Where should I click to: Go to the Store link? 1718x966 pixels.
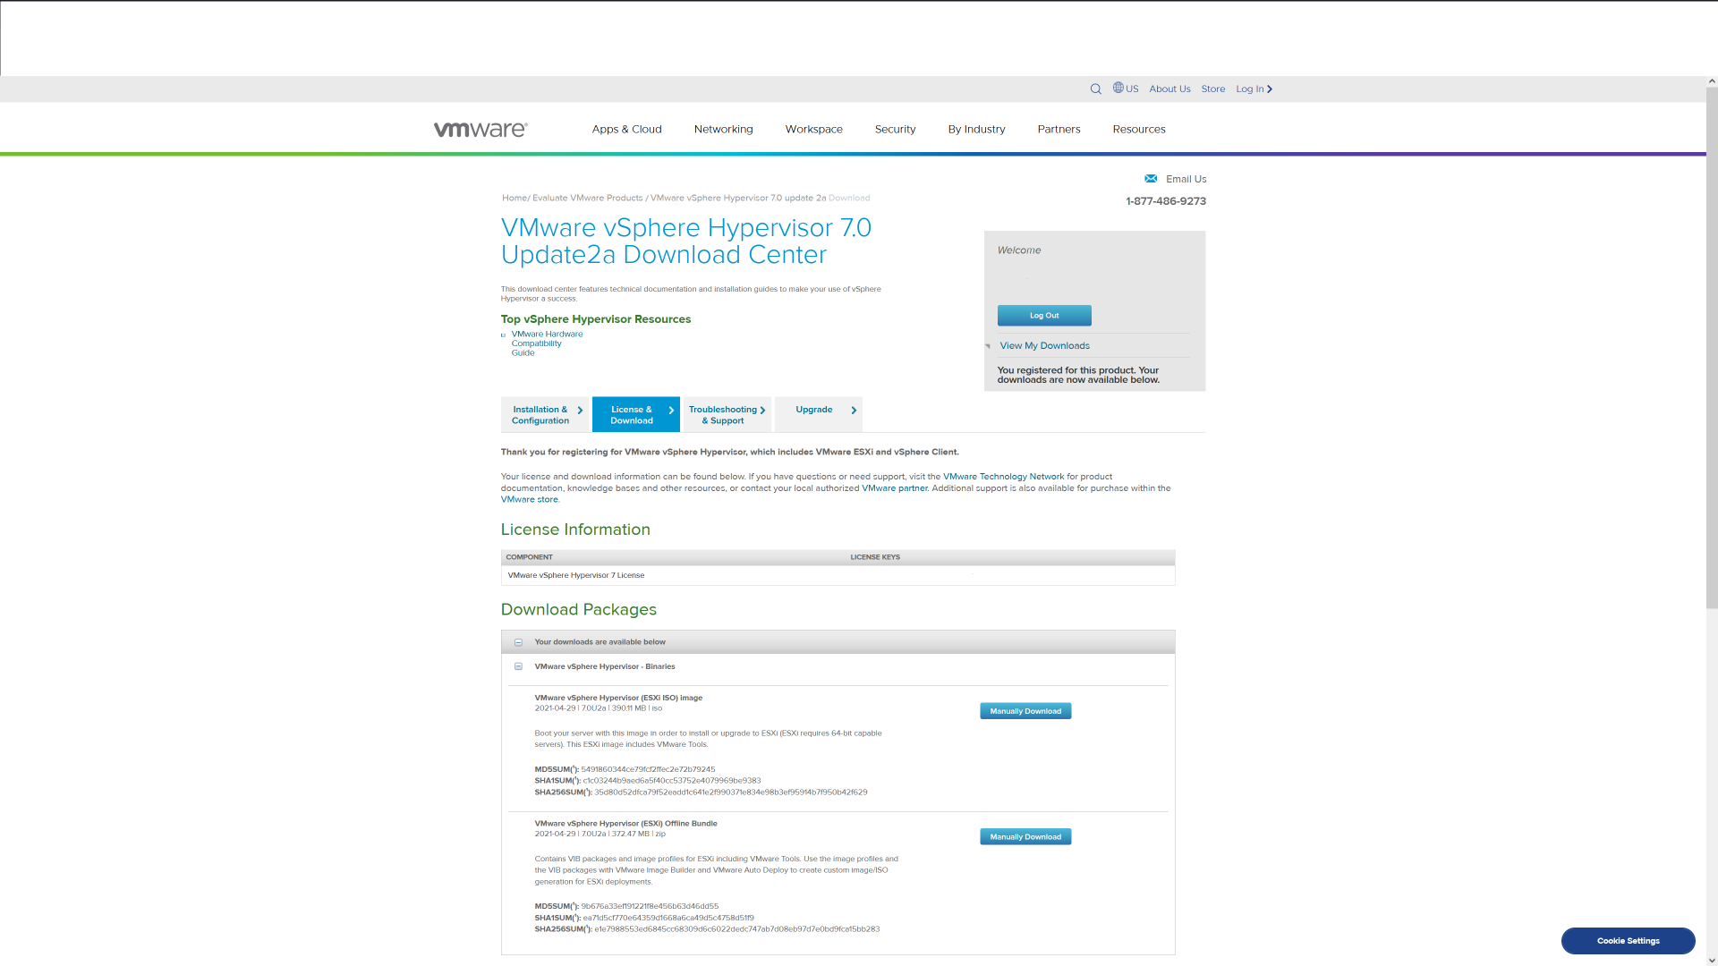tap(1212, 89)
